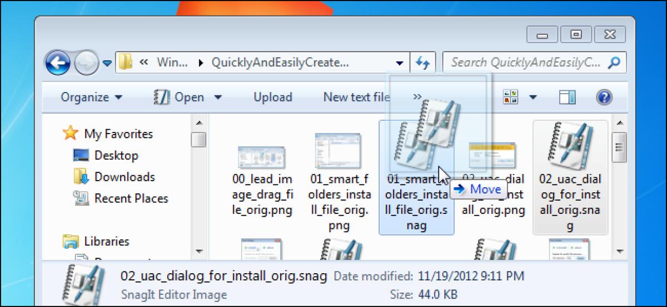
Task: Open the address bar history dropdown
Action: pos(400,63)
